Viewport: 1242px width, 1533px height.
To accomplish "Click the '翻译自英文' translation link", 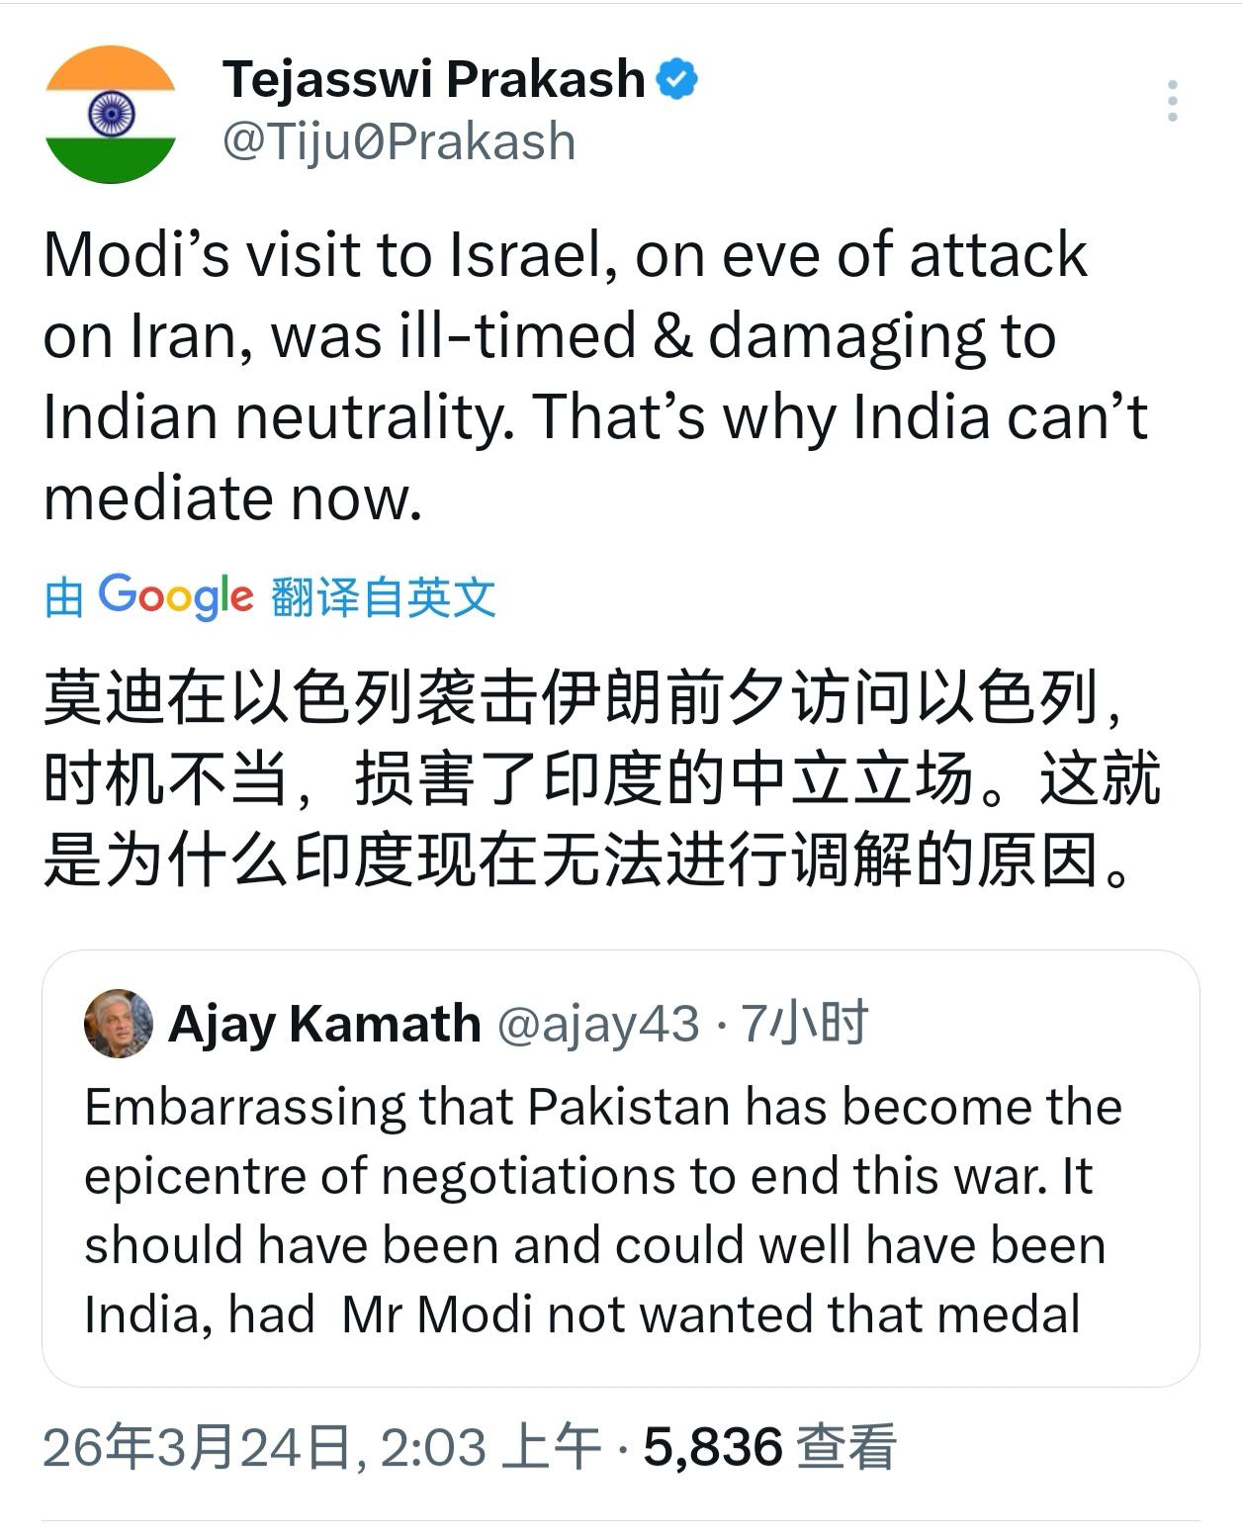I will 383,597.
